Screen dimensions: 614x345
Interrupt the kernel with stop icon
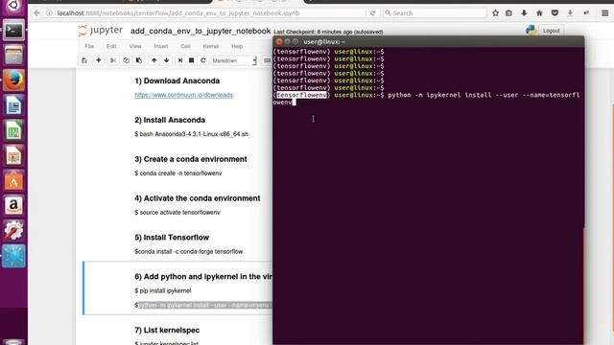click(x=192, y=60)
